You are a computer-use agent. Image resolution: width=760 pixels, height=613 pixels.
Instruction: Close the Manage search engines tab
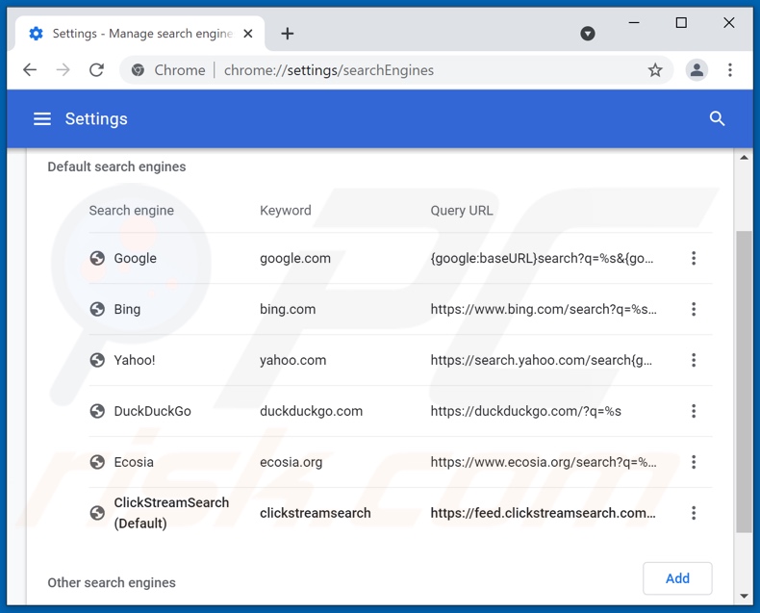click(x=247, y=34)
